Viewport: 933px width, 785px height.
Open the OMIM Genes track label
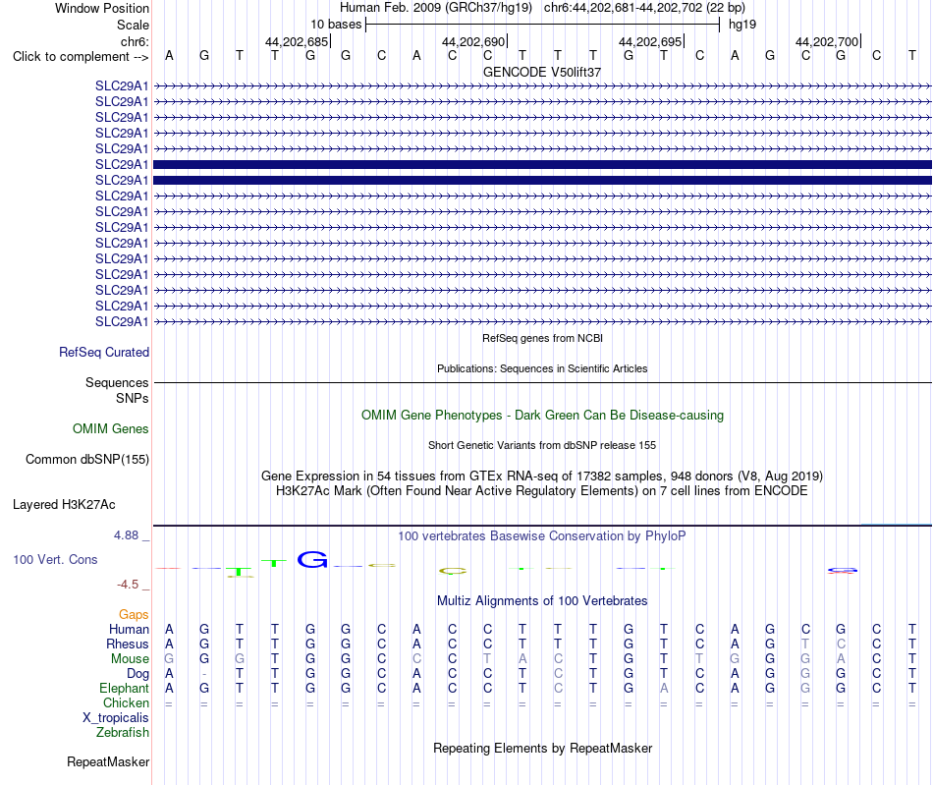coord(111,429)
